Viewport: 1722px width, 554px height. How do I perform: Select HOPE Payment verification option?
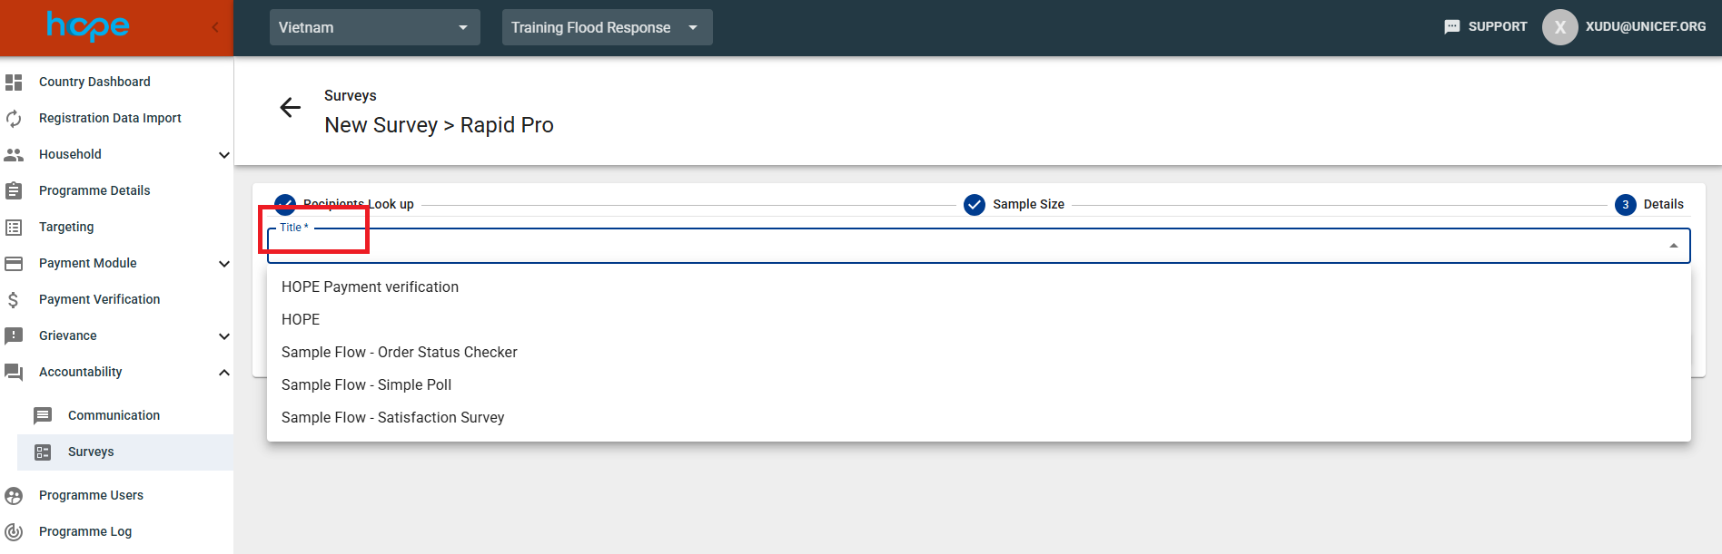coord(370,287)
